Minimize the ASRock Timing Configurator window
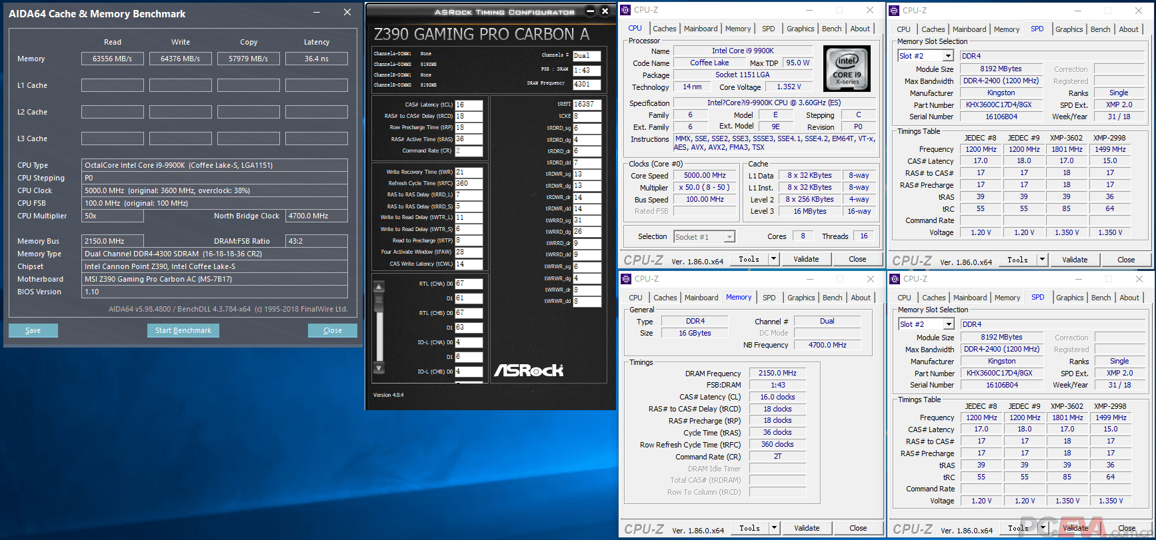This screenshot has height=540, width=1156. 590,11
